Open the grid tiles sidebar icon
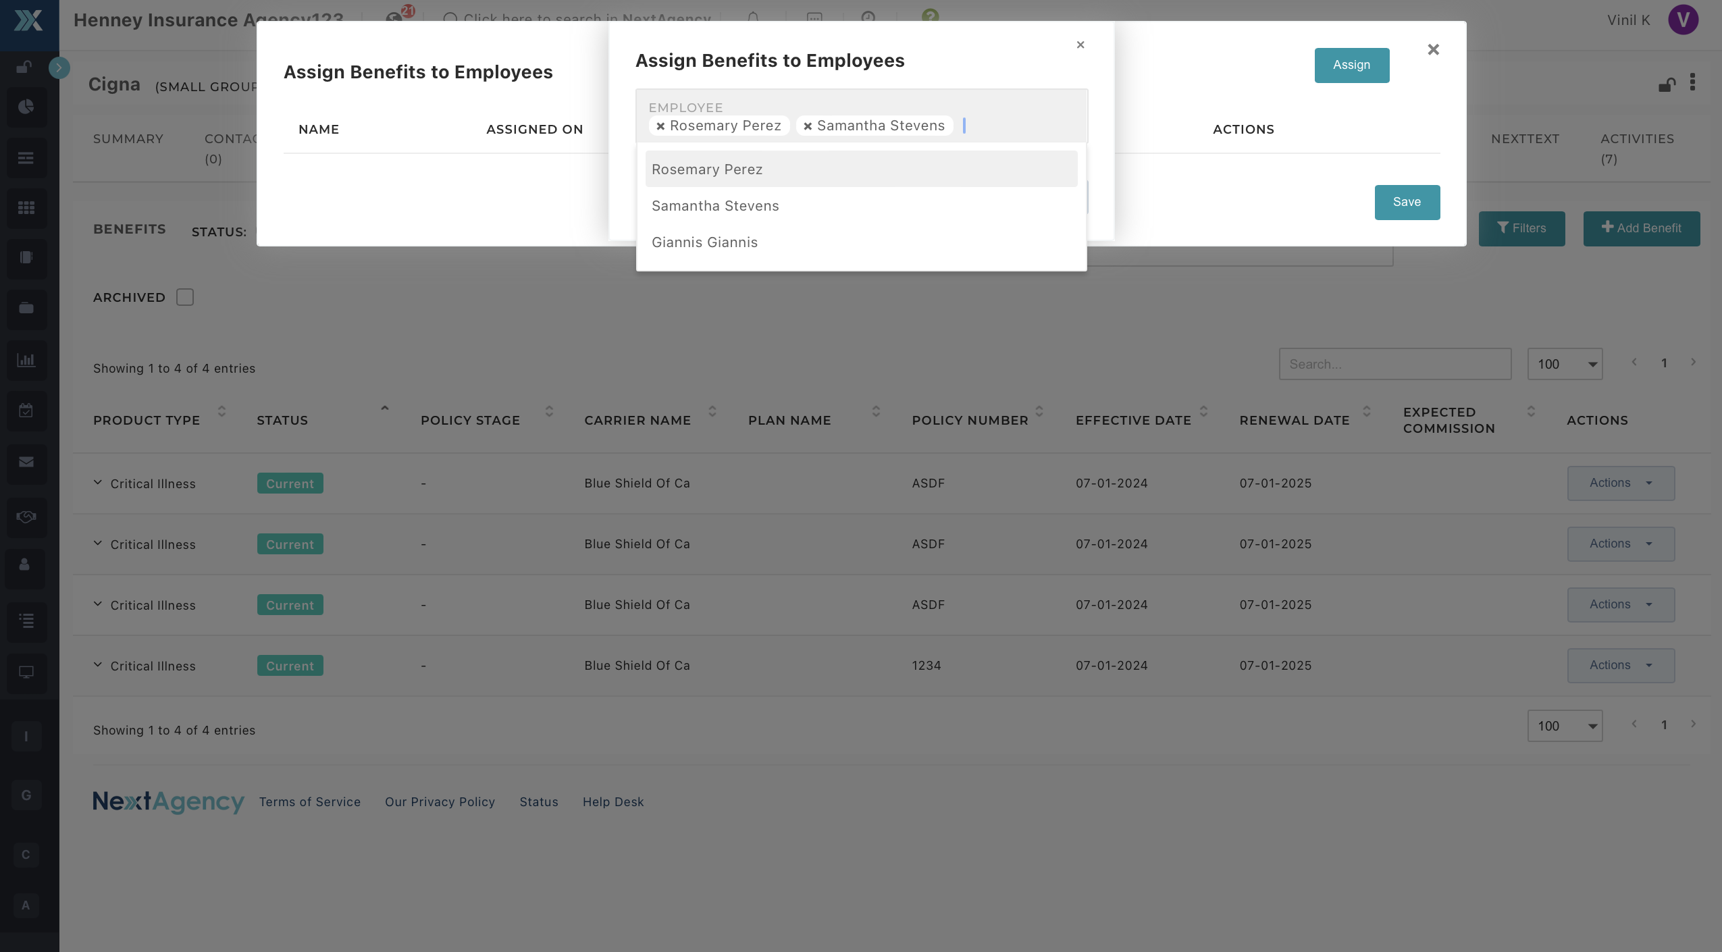Image resolution: width=1722 pixels, height=952 pixels. [26, 208]
